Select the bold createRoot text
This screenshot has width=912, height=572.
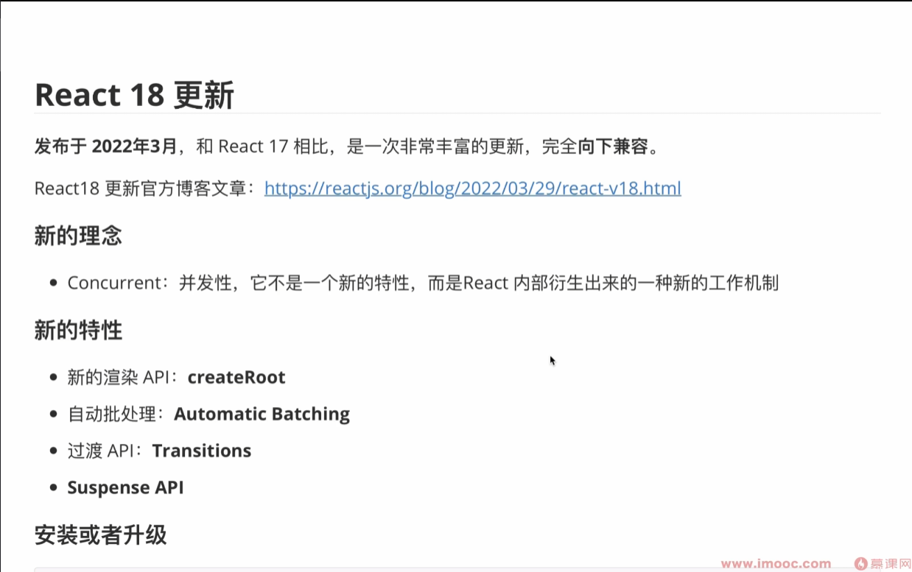[236, 377]
